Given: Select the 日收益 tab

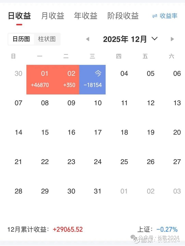Looking at the screenshot, I should pyautogui.click(x=19, y=16).
